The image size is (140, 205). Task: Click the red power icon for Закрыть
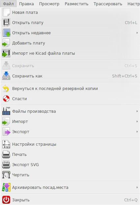click(6, 200)
